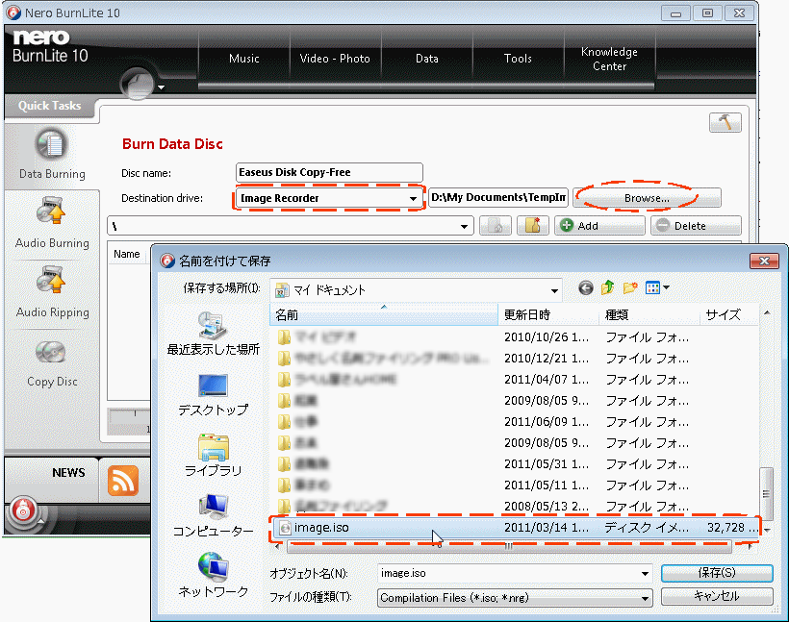Go up one folder level in save dialog
This screenshot has height=622, width=789.
click(607, 287)
